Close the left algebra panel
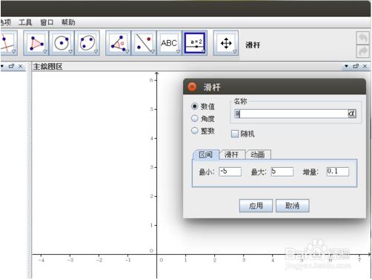372x280 pixels. click(21, 66)
